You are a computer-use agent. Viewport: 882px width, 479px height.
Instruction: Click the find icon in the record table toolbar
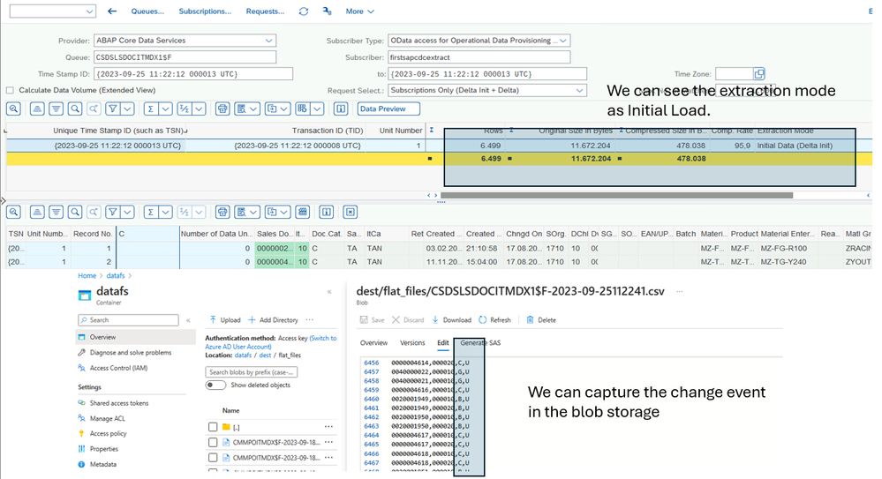coord(75,212)
